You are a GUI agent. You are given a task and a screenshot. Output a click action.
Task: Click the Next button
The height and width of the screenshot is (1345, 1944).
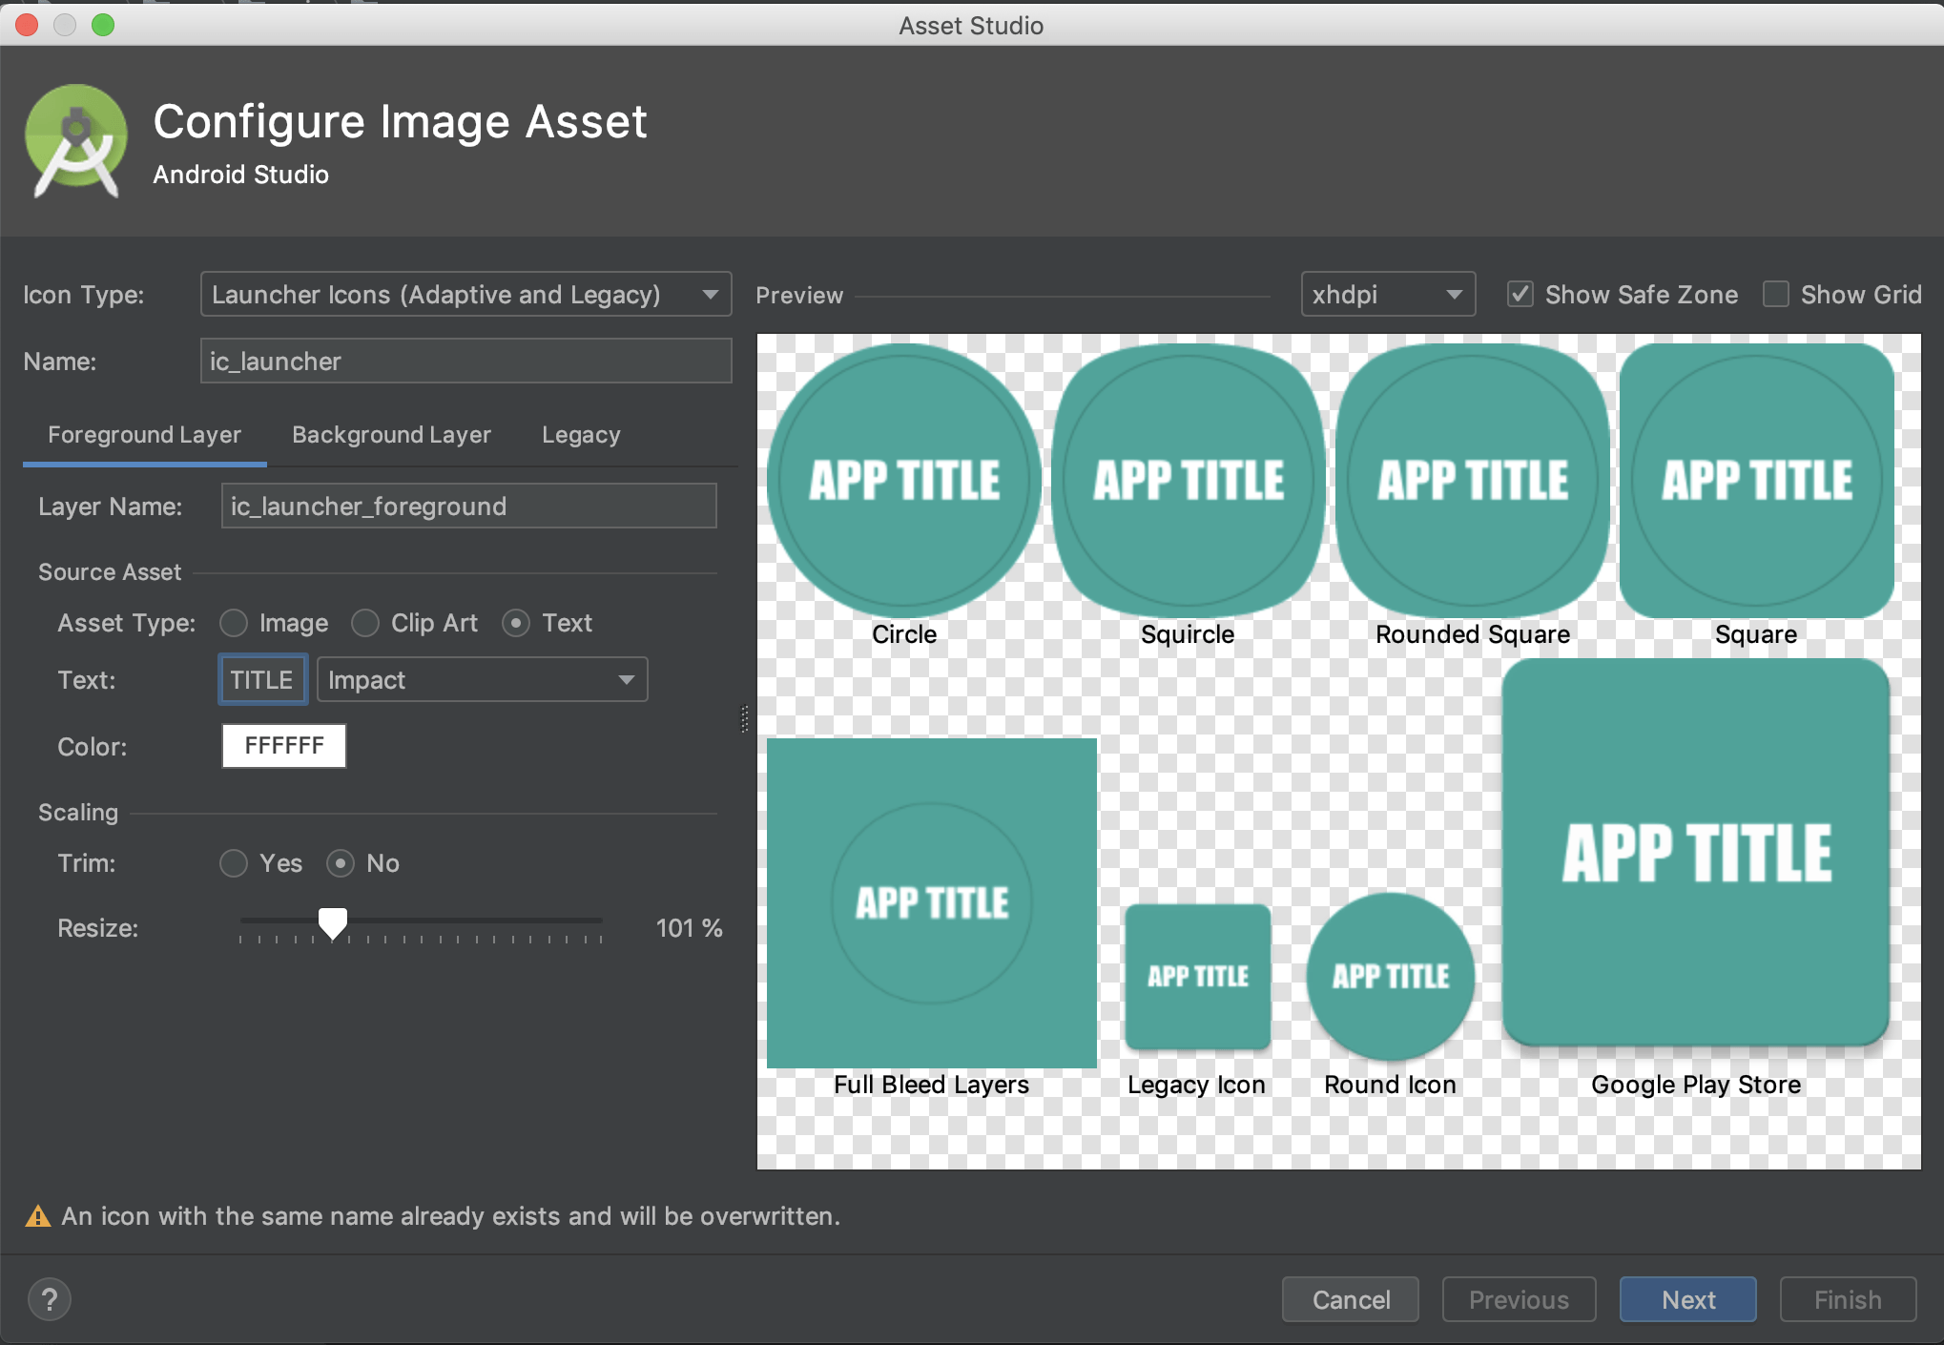(1687, 1299)
